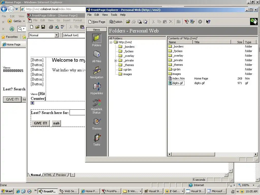The image size is (260, 195).
Task: Open Edit menu in FrontPage Explorer
Action: pos(97,15)
